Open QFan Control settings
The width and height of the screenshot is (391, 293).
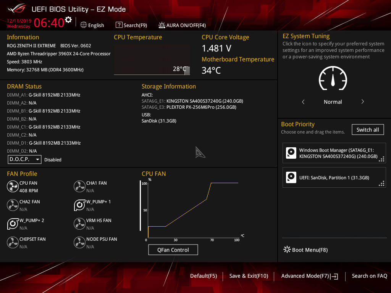(173, 250)
